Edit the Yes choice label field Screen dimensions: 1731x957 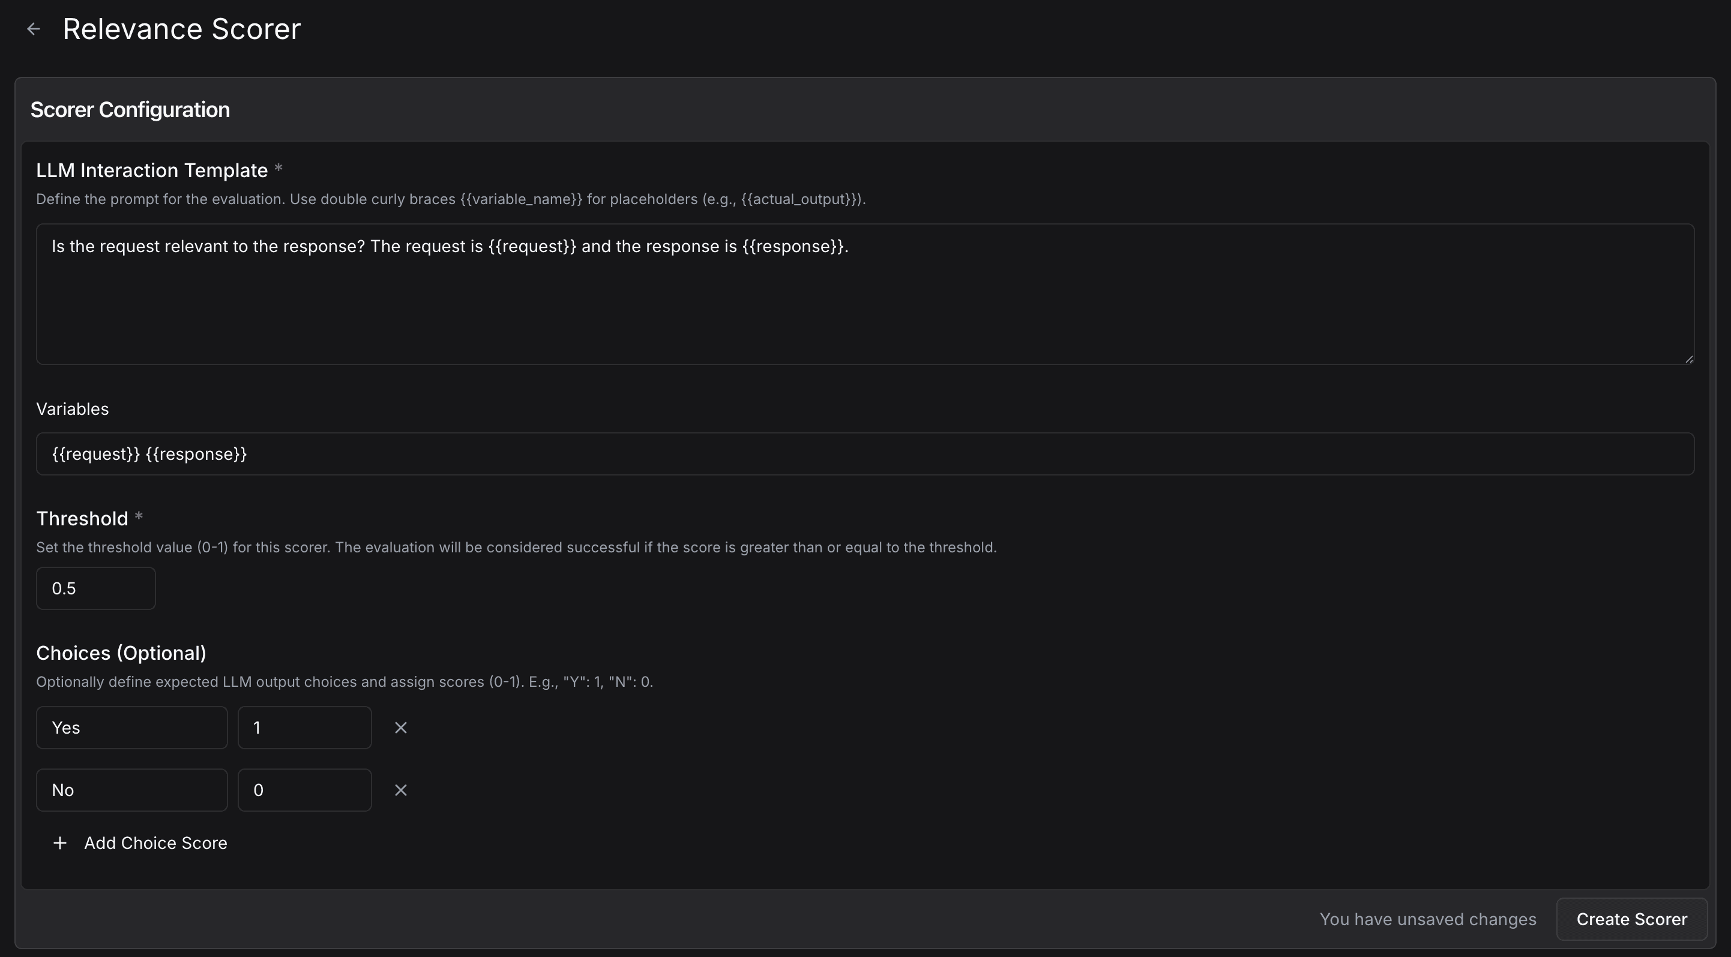tap(131, 728)
